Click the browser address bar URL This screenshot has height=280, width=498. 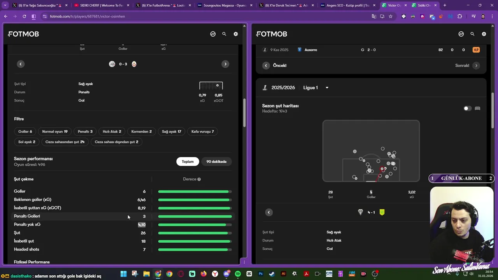click(x=87, y=16)
